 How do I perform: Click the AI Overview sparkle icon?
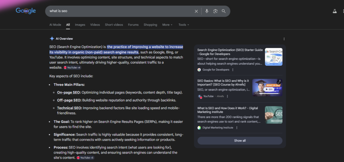[x=52, y=39]
